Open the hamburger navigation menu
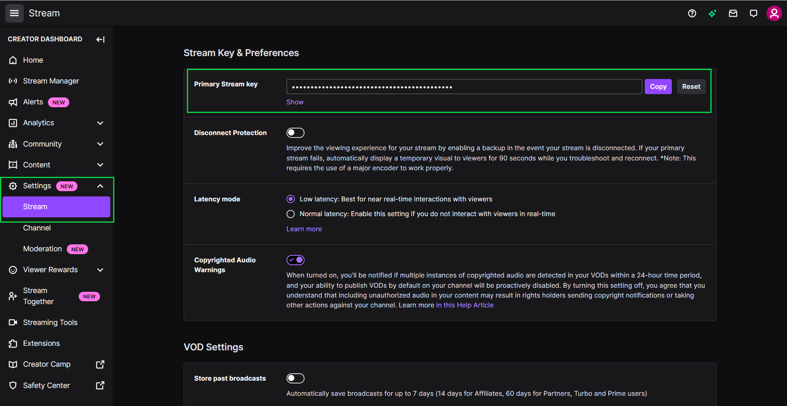The image size is (787, 406). 14,13
